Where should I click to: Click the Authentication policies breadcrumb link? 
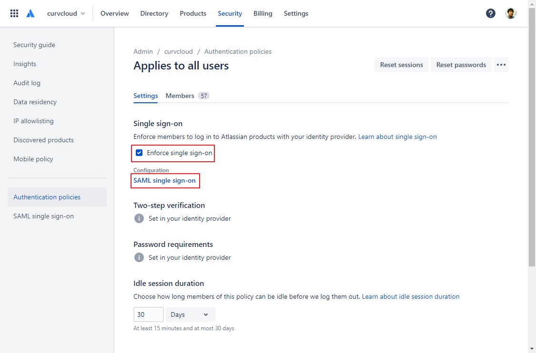tap(238, 51)
